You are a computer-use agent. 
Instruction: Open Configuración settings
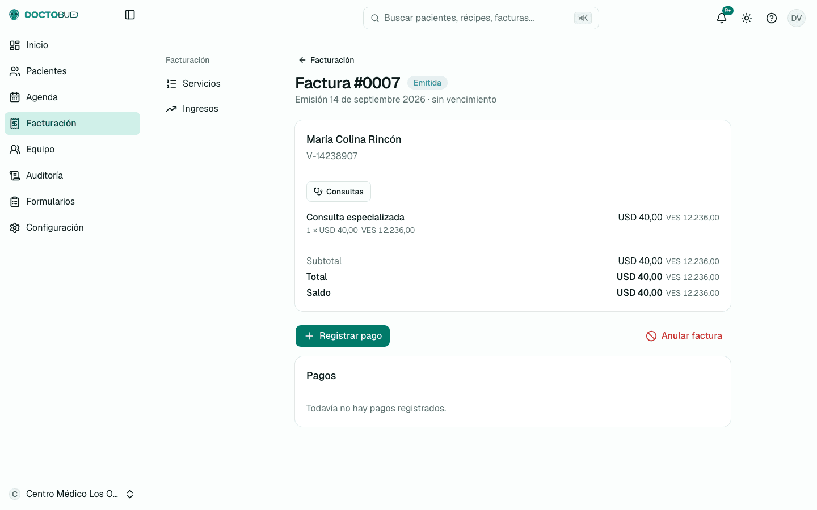[72, 228]
